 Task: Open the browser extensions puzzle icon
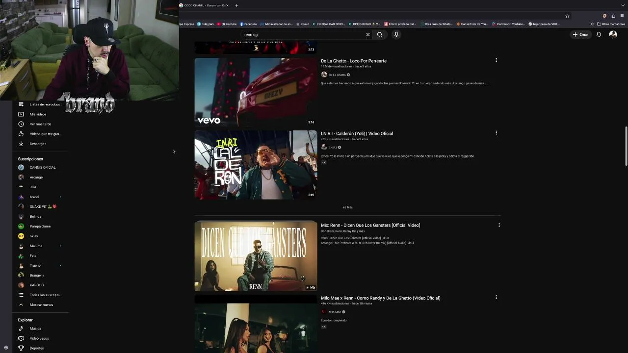[x=613, y=16]
